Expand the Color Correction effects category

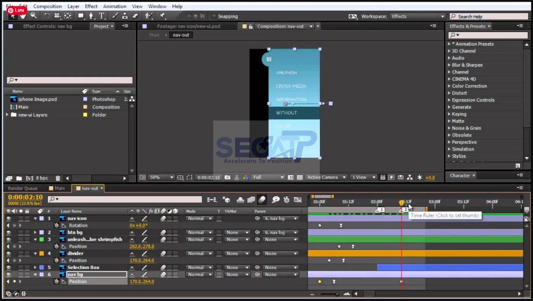tap(449, 86)
